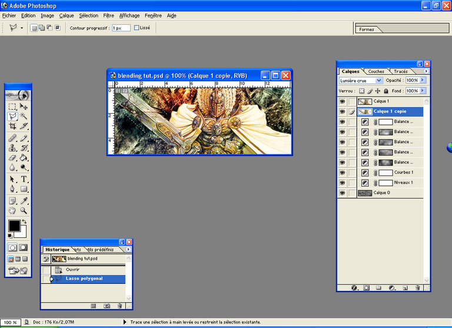
Task: Select the Text tool
Action: (24, 179)
